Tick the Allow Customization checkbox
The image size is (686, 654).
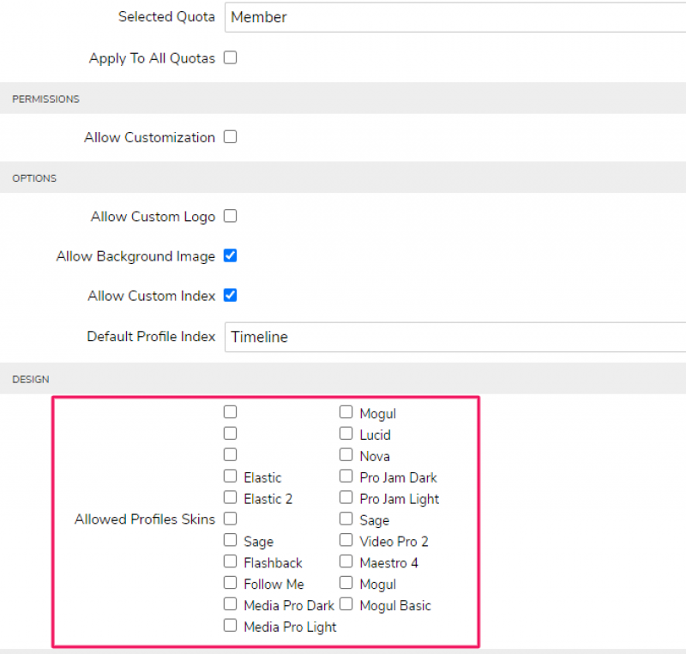click(230, 137)
